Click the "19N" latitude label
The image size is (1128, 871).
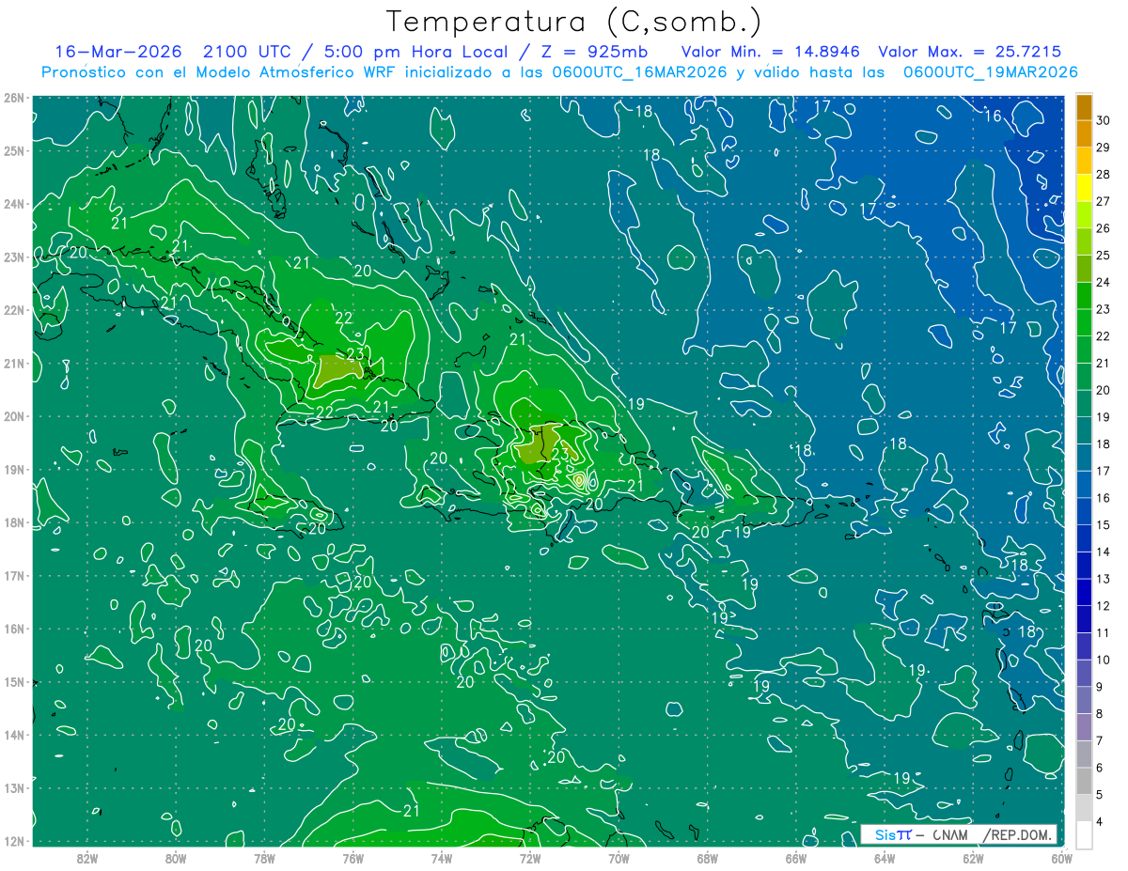14,469
